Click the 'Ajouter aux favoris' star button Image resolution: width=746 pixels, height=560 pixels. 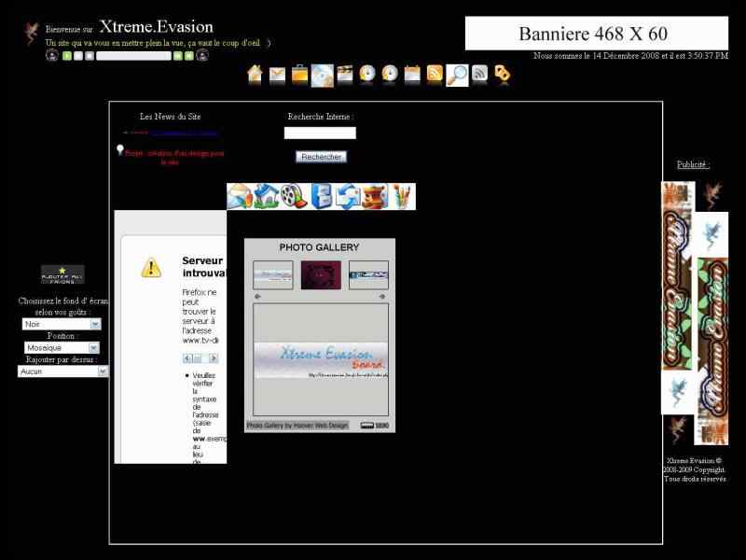pos(62,274)
